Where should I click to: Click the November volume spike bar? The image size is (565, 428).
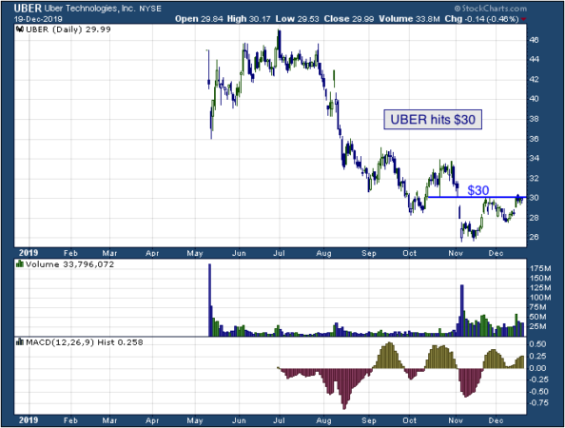[x=462, y=310]
